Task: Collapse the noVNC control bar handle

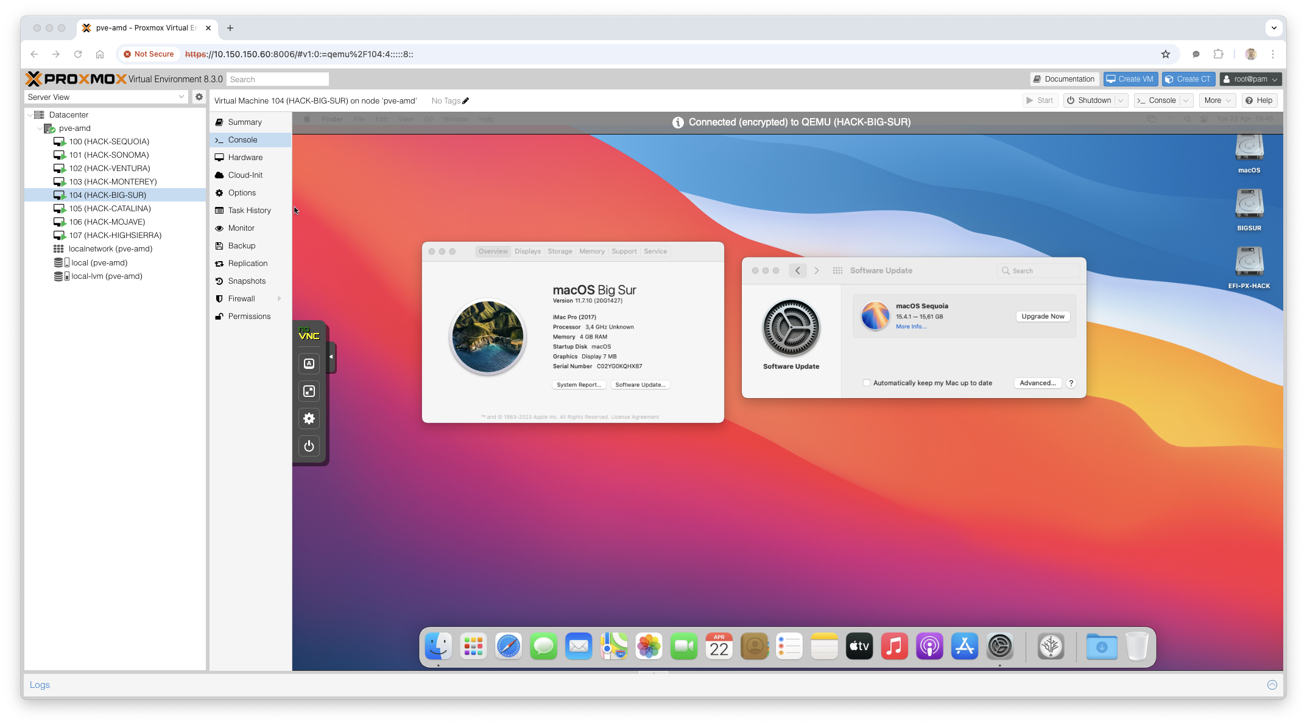Action: 331,357
